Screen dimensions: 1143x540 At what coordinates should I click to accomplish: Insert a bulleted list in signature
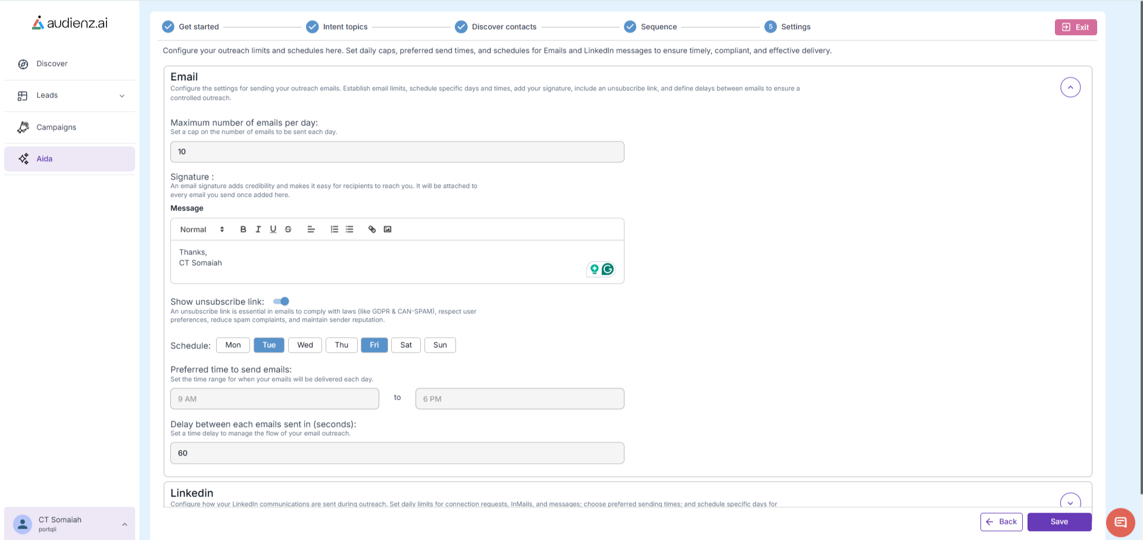click(x=349, y=230)
